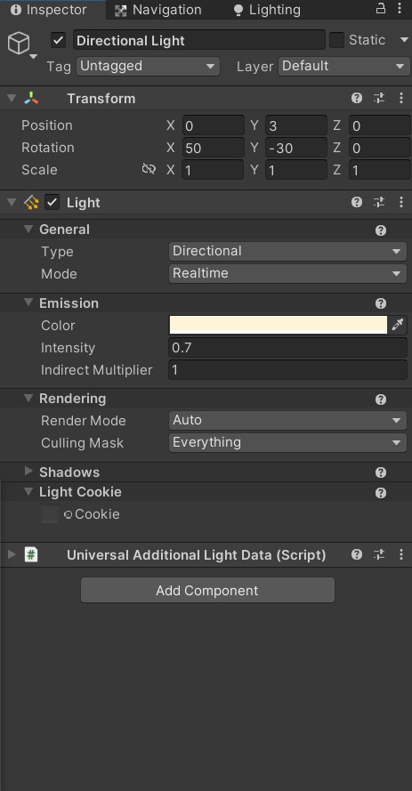Click the Intensity input field
412x791 pixels.
tap(287, 348)
